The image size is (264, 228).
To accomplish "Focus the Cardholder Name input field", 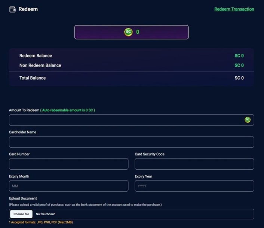I will (132, 142).
